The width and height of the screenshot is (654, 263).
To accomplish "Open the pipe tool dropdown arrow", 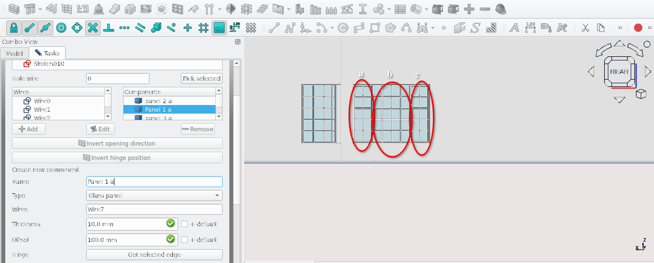I will [x=426, y=9].
